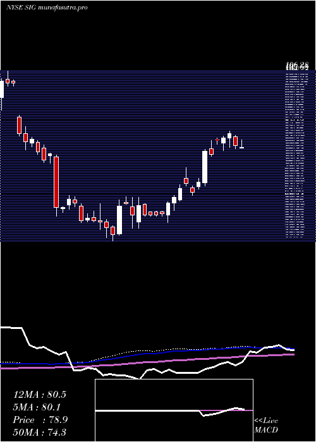This screenshot has height=442, width=316.
Task: Click the 'NYSE SIG munafasutra.pro' chart title
Action: coord(47,8)
